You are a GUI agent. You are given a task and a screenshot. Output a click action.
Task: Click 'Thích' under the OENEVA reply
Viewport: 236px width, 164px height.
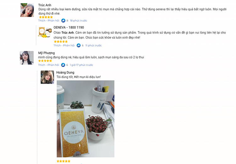(57, 45)
